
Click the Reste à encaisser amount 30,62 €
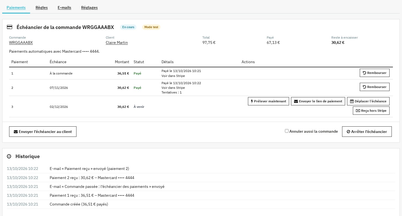pyautogui.click(x=338, y=42)
